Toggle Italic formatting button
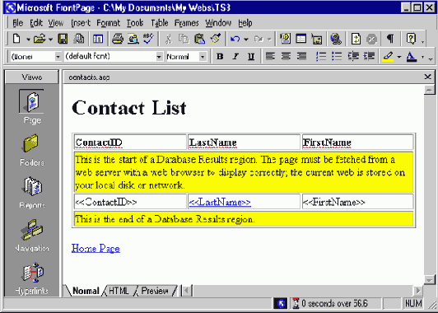The height and width of the screenshot is (313, 438). (x=235, y=57)
